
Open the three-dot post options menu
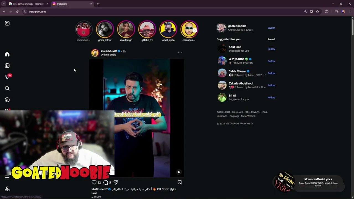coord(180,53)
